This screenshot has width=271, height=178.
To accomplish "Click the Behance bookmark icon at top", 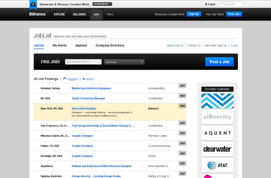I will pyautogui.click(x=33, y=5).
